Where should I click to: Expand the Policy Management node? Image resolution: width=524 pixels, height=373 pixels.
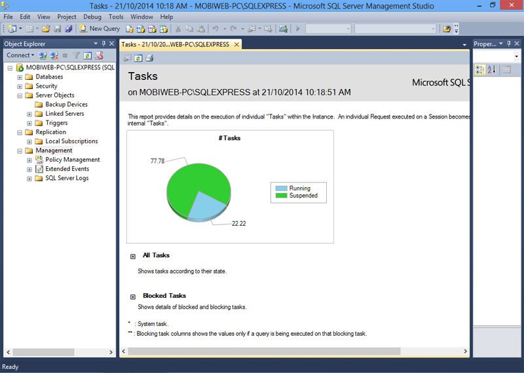click(x=29, y=160)
